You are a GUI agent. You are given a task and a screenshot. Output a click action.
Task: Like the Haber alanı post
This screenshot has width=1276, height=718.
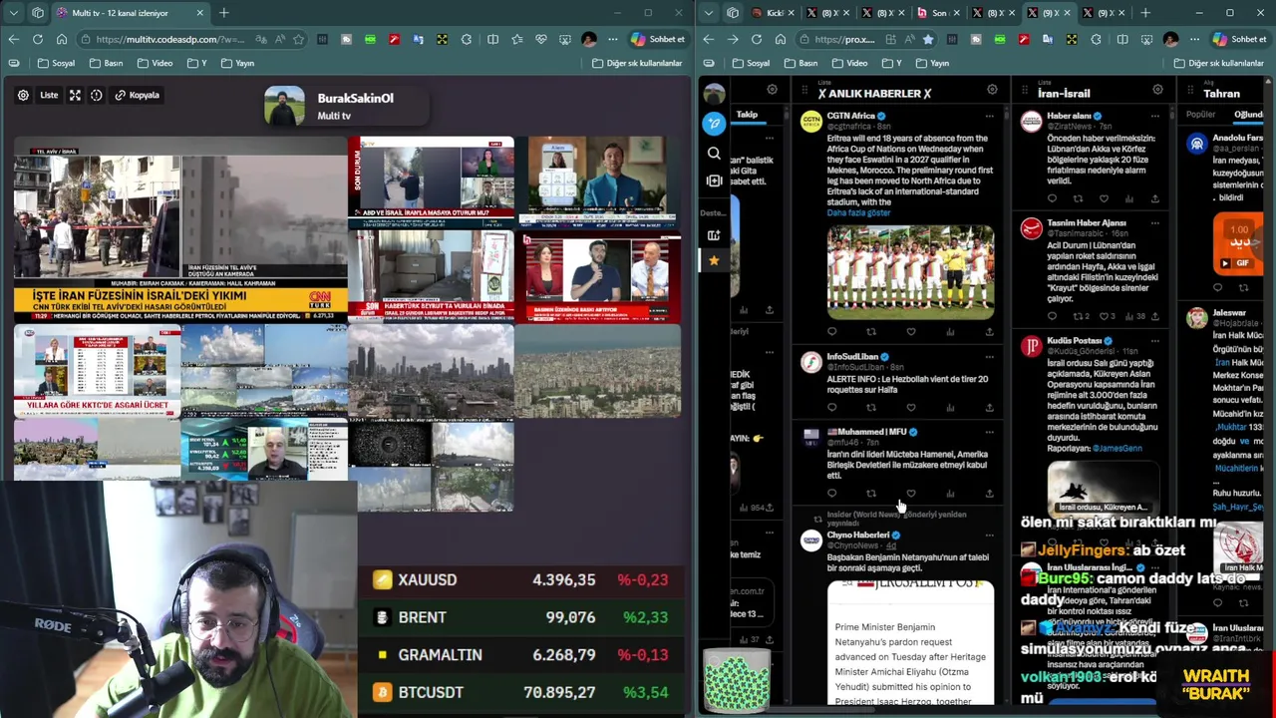click(1104, 198)
